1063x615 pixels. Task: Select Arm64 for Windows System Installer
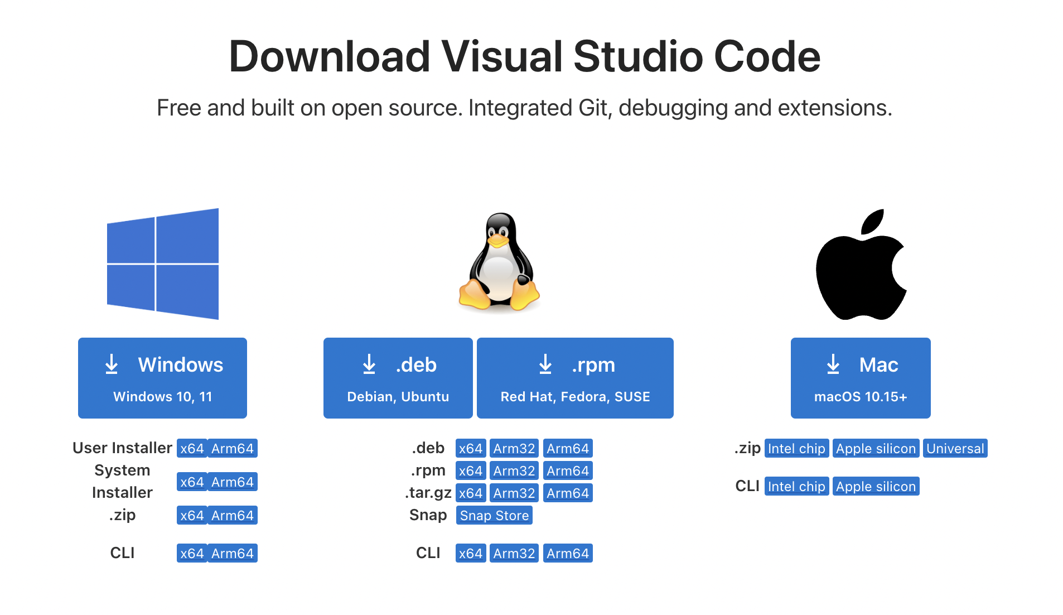pos(233,482)
